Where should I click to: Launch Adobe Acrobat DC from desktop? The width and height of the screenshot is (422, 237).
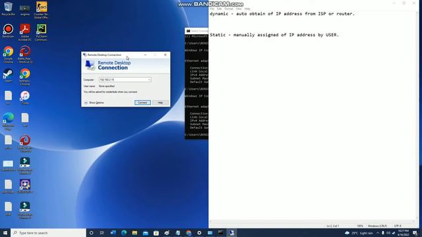pyautogui.click(x=25, y=32)
